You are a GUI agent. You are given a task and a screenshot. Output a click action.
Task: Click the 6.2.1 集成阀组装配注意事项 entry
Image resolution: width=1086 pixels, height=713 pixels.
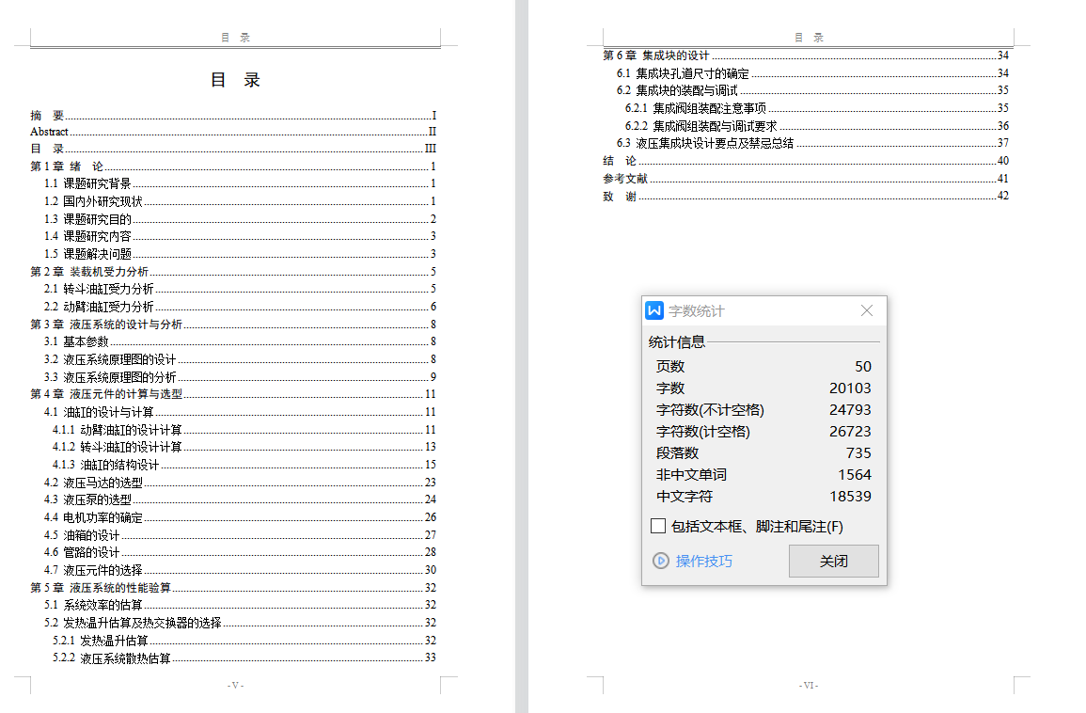coord(817,108)
